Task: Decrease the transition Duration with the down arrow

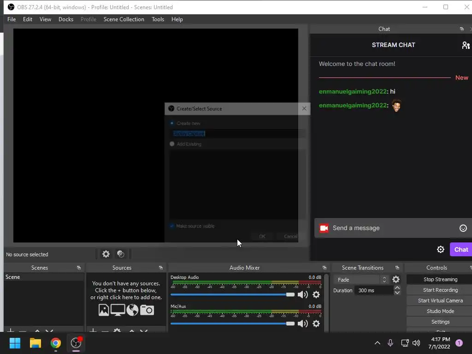Action: 397,293
